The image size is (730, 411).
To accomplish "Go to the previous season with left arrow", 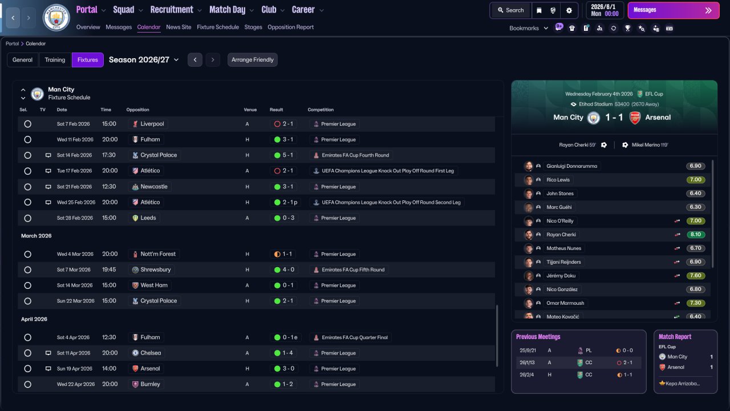I will click(x=195, y=60).
